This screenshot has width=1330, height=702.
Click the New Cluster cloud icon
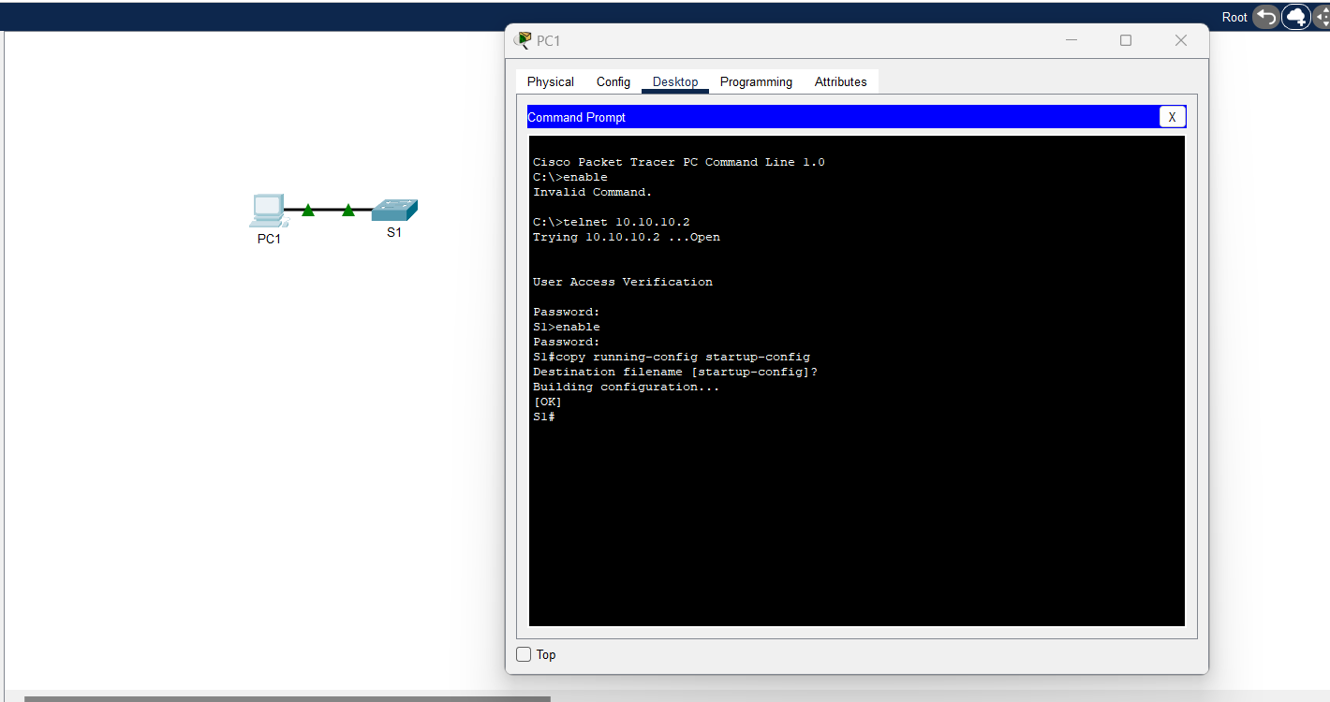tap(1296, 17)
